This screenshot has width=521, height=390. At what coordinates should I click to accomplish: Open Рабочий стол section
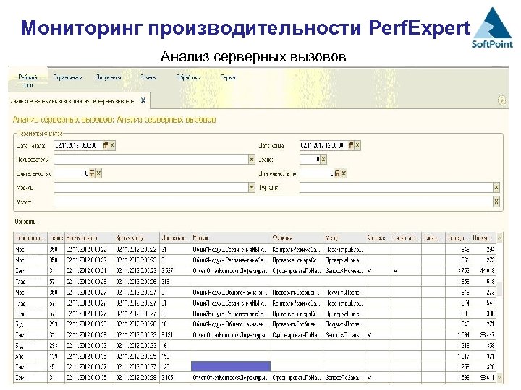(28, 81)
